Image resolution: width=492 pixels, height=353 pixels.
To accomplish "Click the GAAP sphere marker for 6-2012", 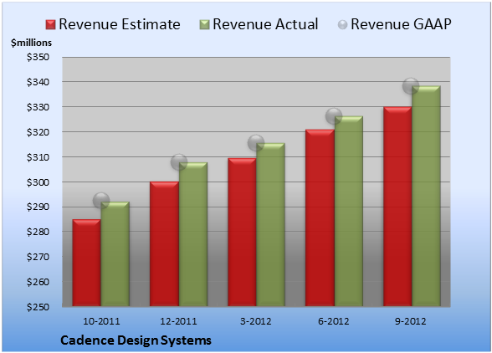I will coord(334,116).
